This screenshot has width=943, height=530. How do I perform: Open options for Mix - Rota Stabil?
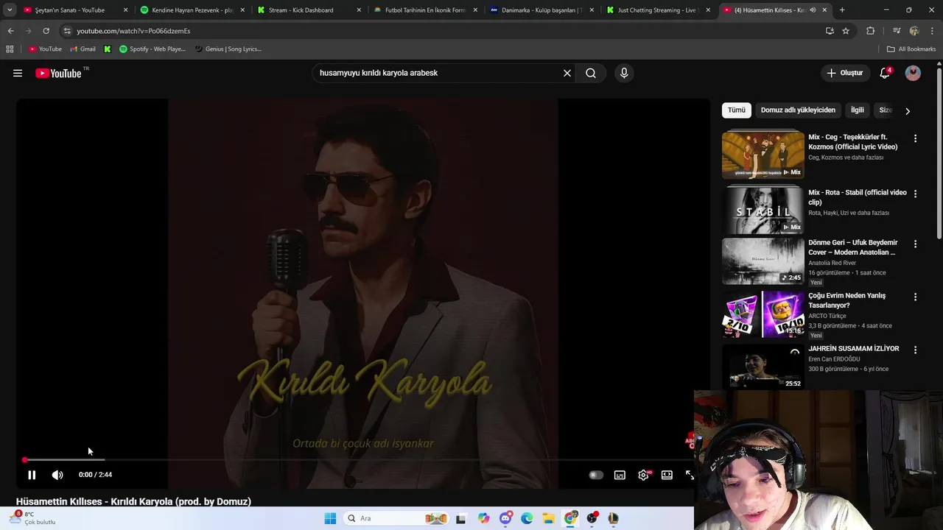[915, 194]
